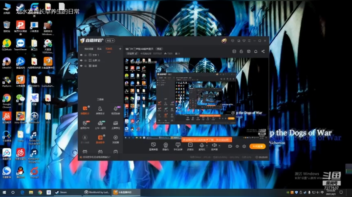Mute the microphone in bottom toolbar
352x197 pixels.
pyautogui.click(x=201, y=146)
